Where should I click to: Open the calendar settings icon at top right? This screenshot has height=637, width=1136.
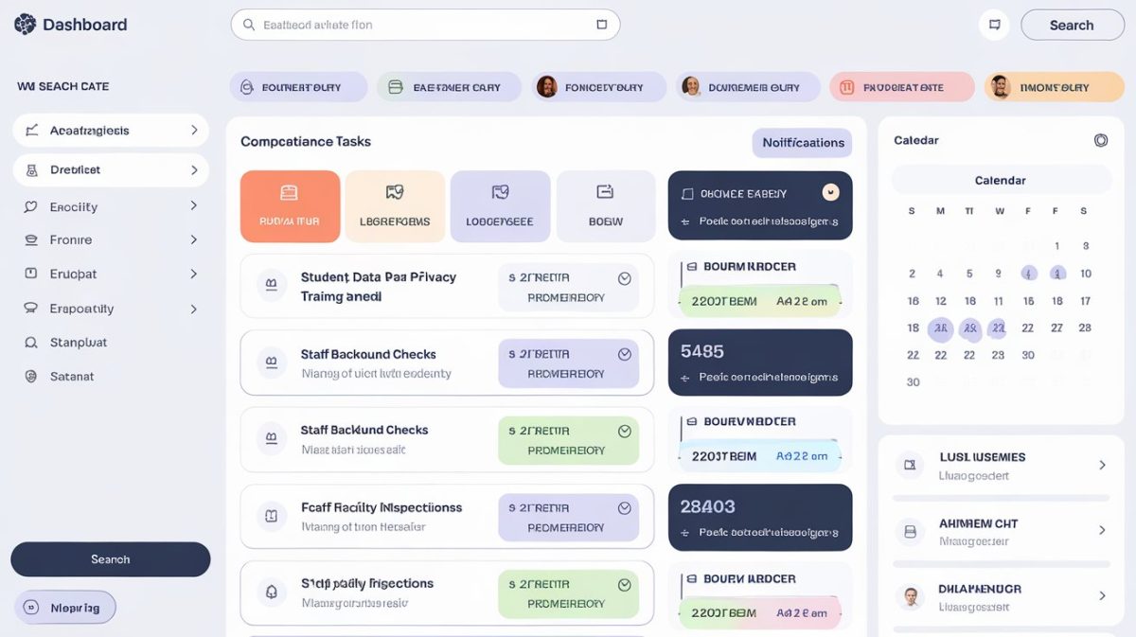1101,139
